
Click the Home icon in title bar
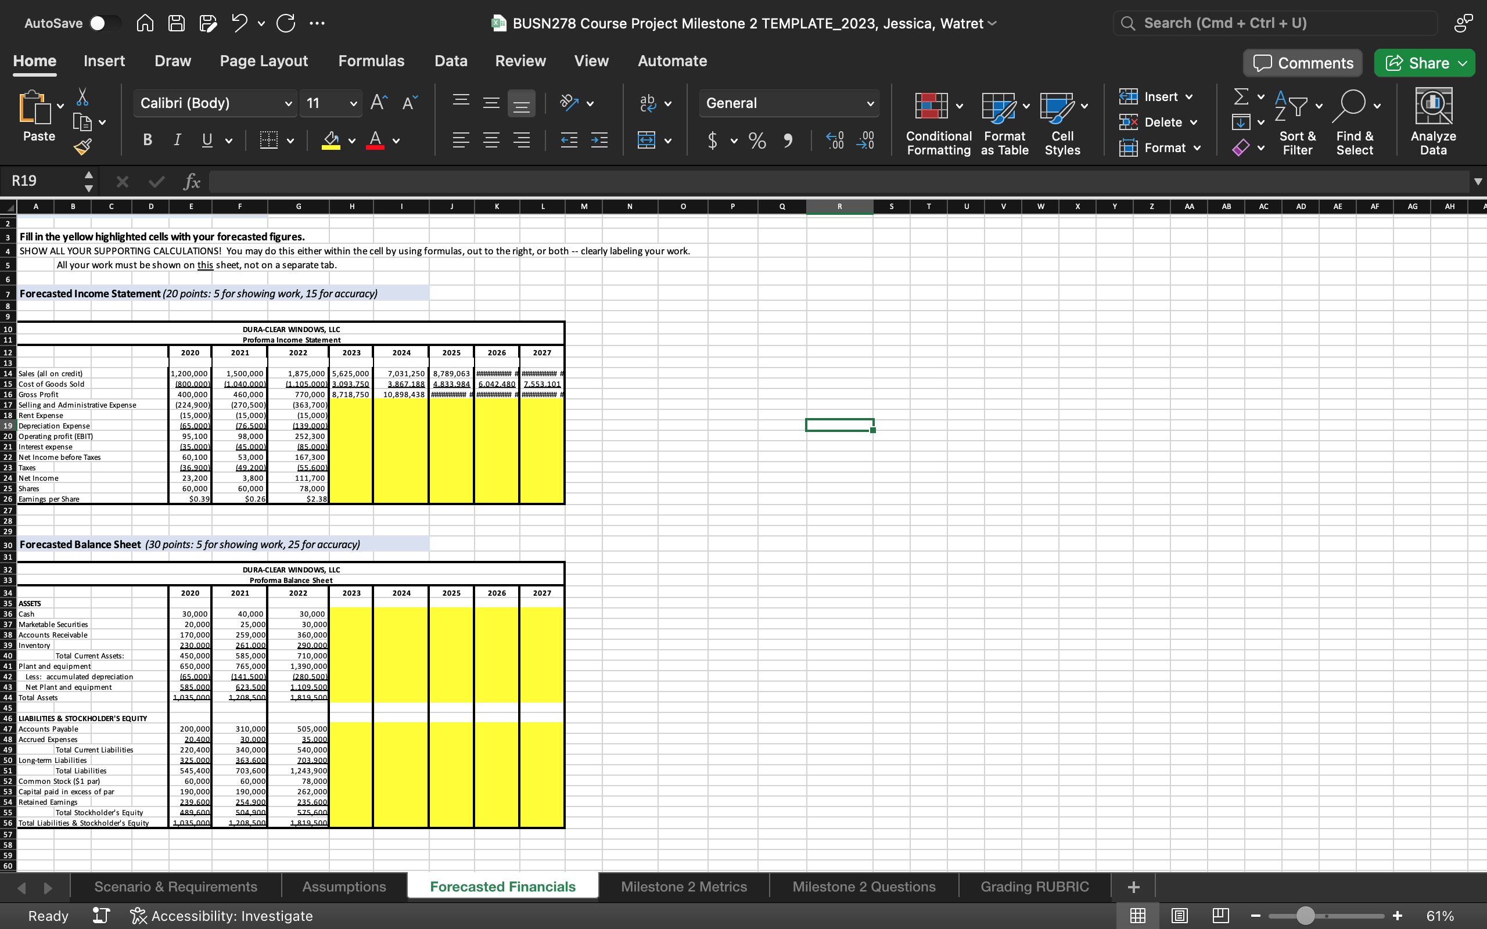(x=145, y=23)
